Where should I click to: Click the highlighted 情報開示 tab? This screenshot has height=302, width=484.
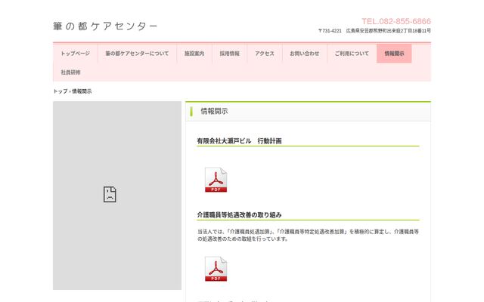394,54
